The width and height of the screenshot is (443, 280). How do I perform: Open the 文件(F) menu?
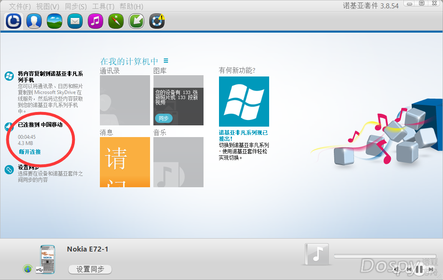(20, 6)
